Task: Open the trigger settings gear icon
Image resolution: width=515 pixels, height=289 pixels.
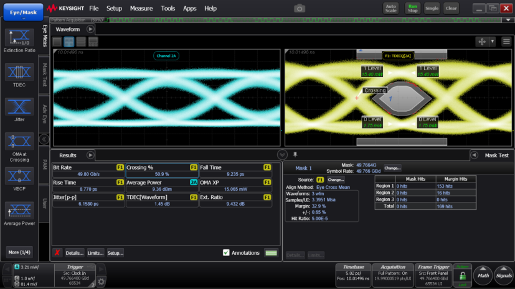Action: pyautogui.click(x=102, y=282)
